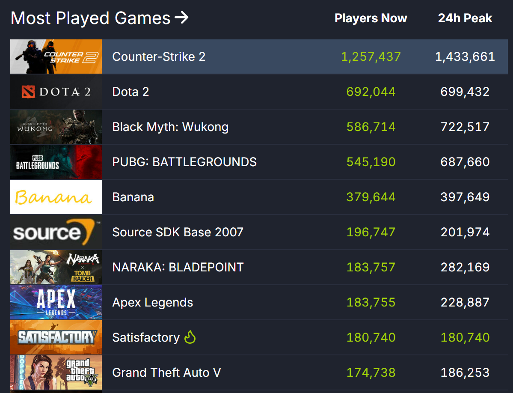Open the Counter-Strike 2 game title
This screenshot has width=513, height=393.
(x=159, y=57)
